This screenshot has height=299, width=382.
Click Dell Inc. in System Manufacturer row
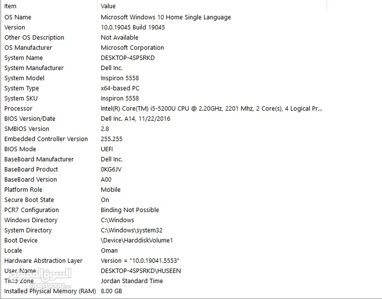click(112, 68)
